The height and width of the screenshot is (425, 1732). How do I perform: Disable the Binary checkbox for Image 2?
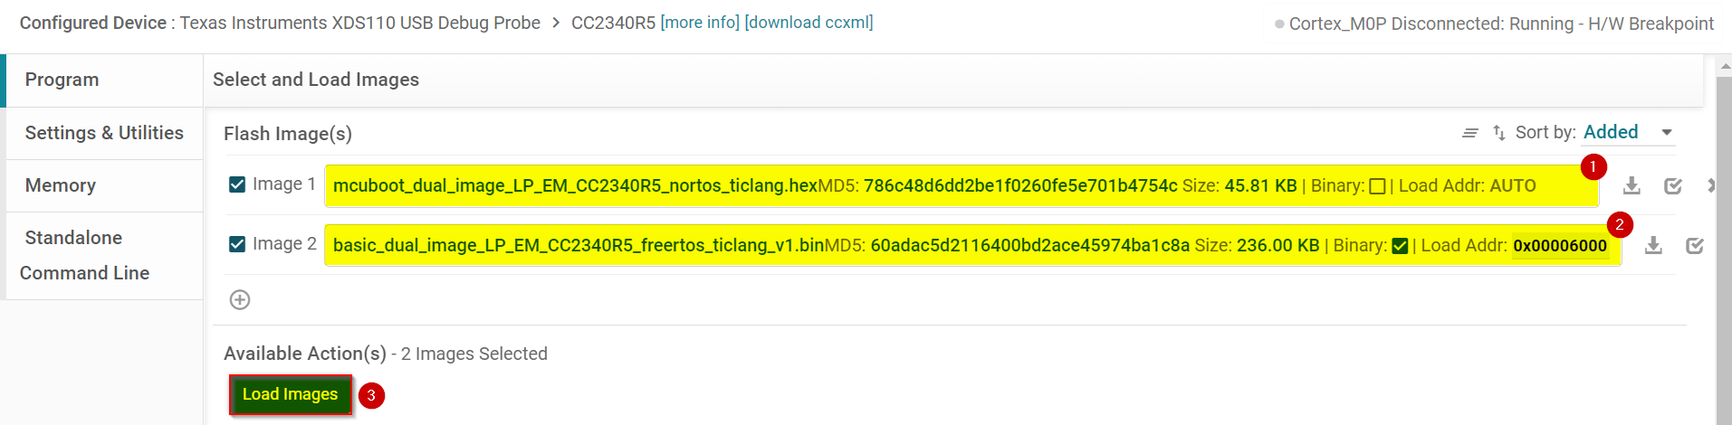(x=1400, y=246)
